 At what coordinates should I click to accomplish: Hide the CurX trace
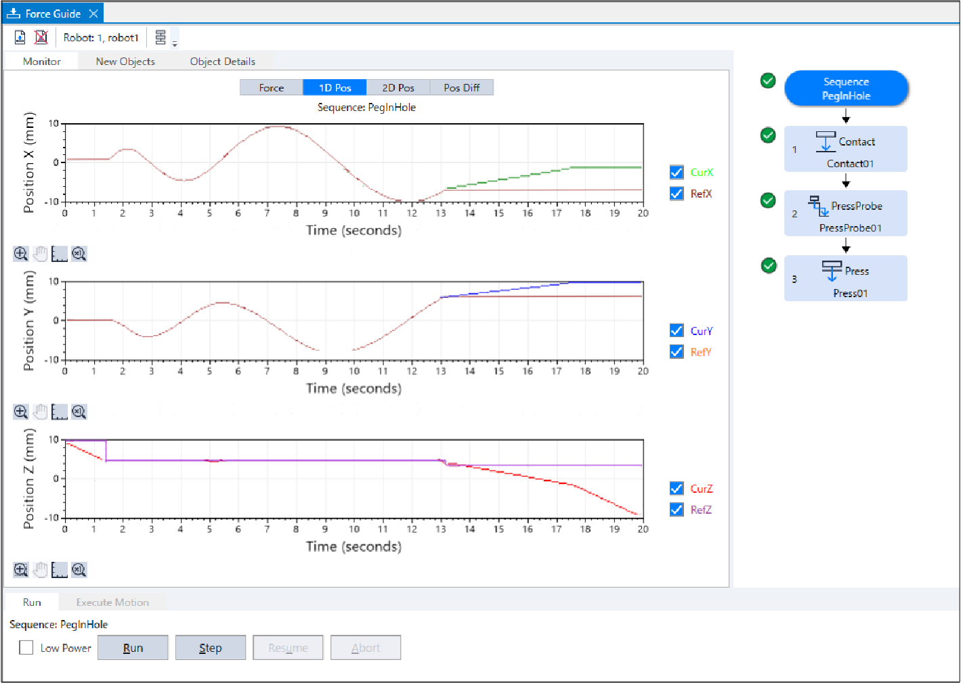tap(677, 172)
